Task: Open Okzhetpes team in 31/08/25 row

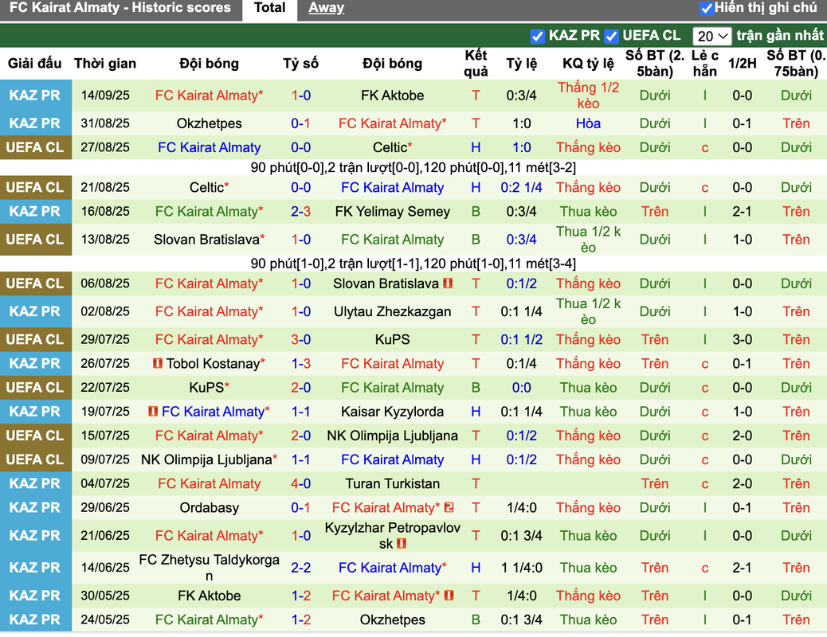Action: [209, 123]
